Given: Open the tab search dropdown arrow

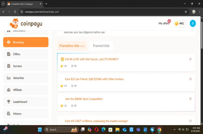Looking at the screenshot, I should tap(3, 4).
